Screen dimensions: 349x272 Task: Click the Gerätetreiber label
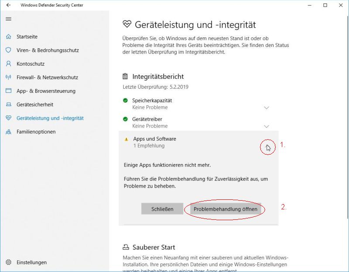click(x=147, y=119)
